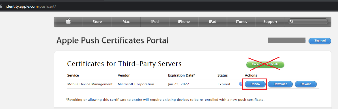The height and width of the screenshot is (109, 338).
Task: Click the Download certificate button
Action: pyautogui.click(x=280, y=84)
